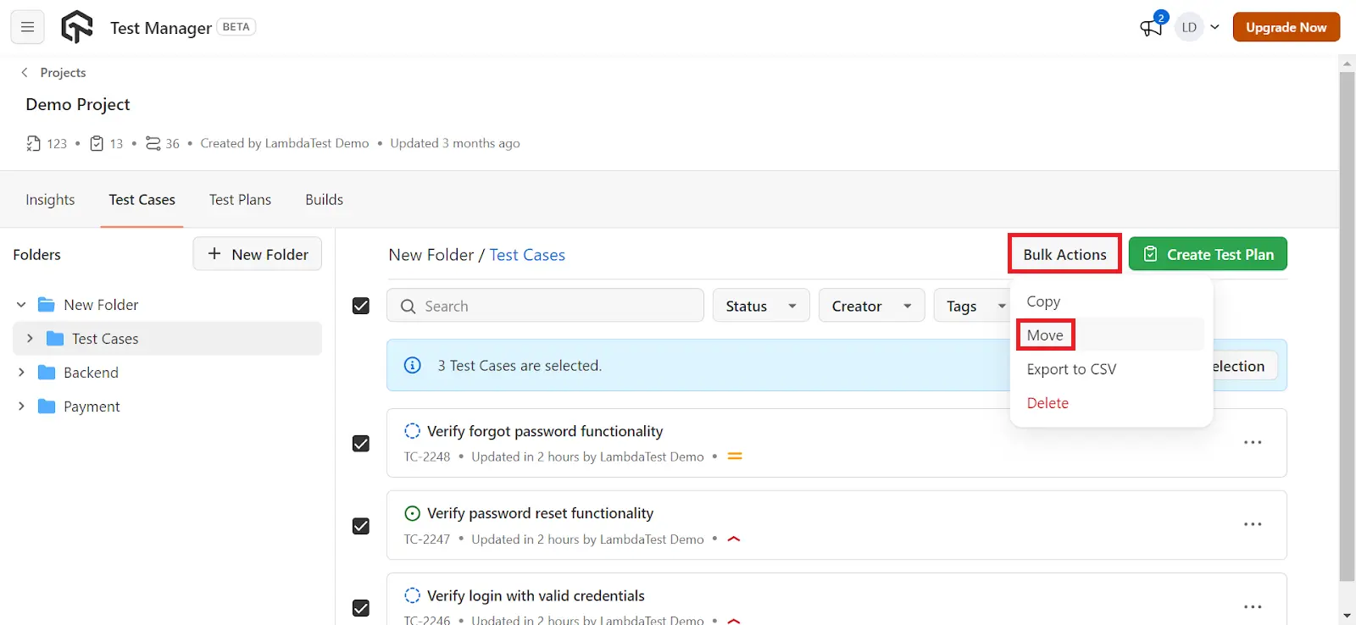
Task: Click the Upgrade Now button
Action: [x=1286, y=27]
